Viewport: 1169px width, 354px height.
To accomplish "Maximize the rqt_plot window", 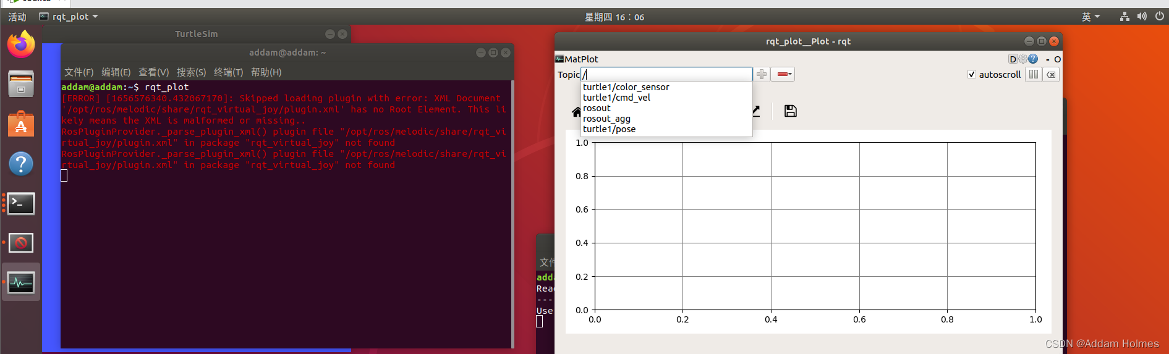I will pyautogui.click(x=1042, y=41).
